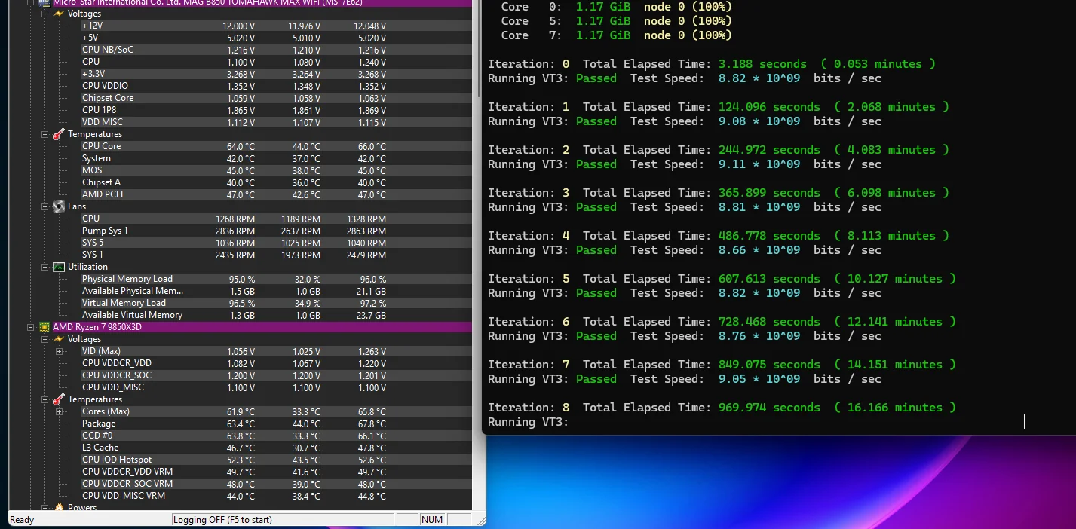
Task: Select the AMD Ryzen 7 9850X3D label
Action: [x=97, y=327]
